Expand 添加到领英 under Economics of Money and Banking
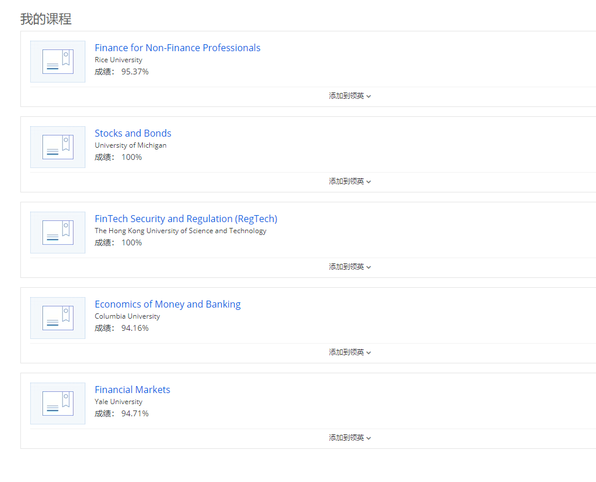 [x=350, y=352]
